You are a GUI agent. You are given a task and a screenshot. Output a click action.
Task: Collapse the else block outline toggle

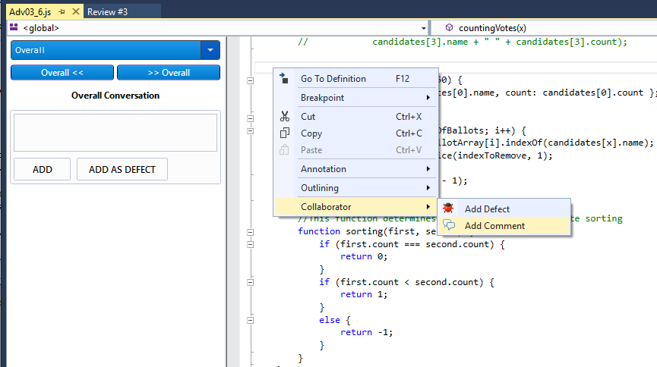click(250, 320)
